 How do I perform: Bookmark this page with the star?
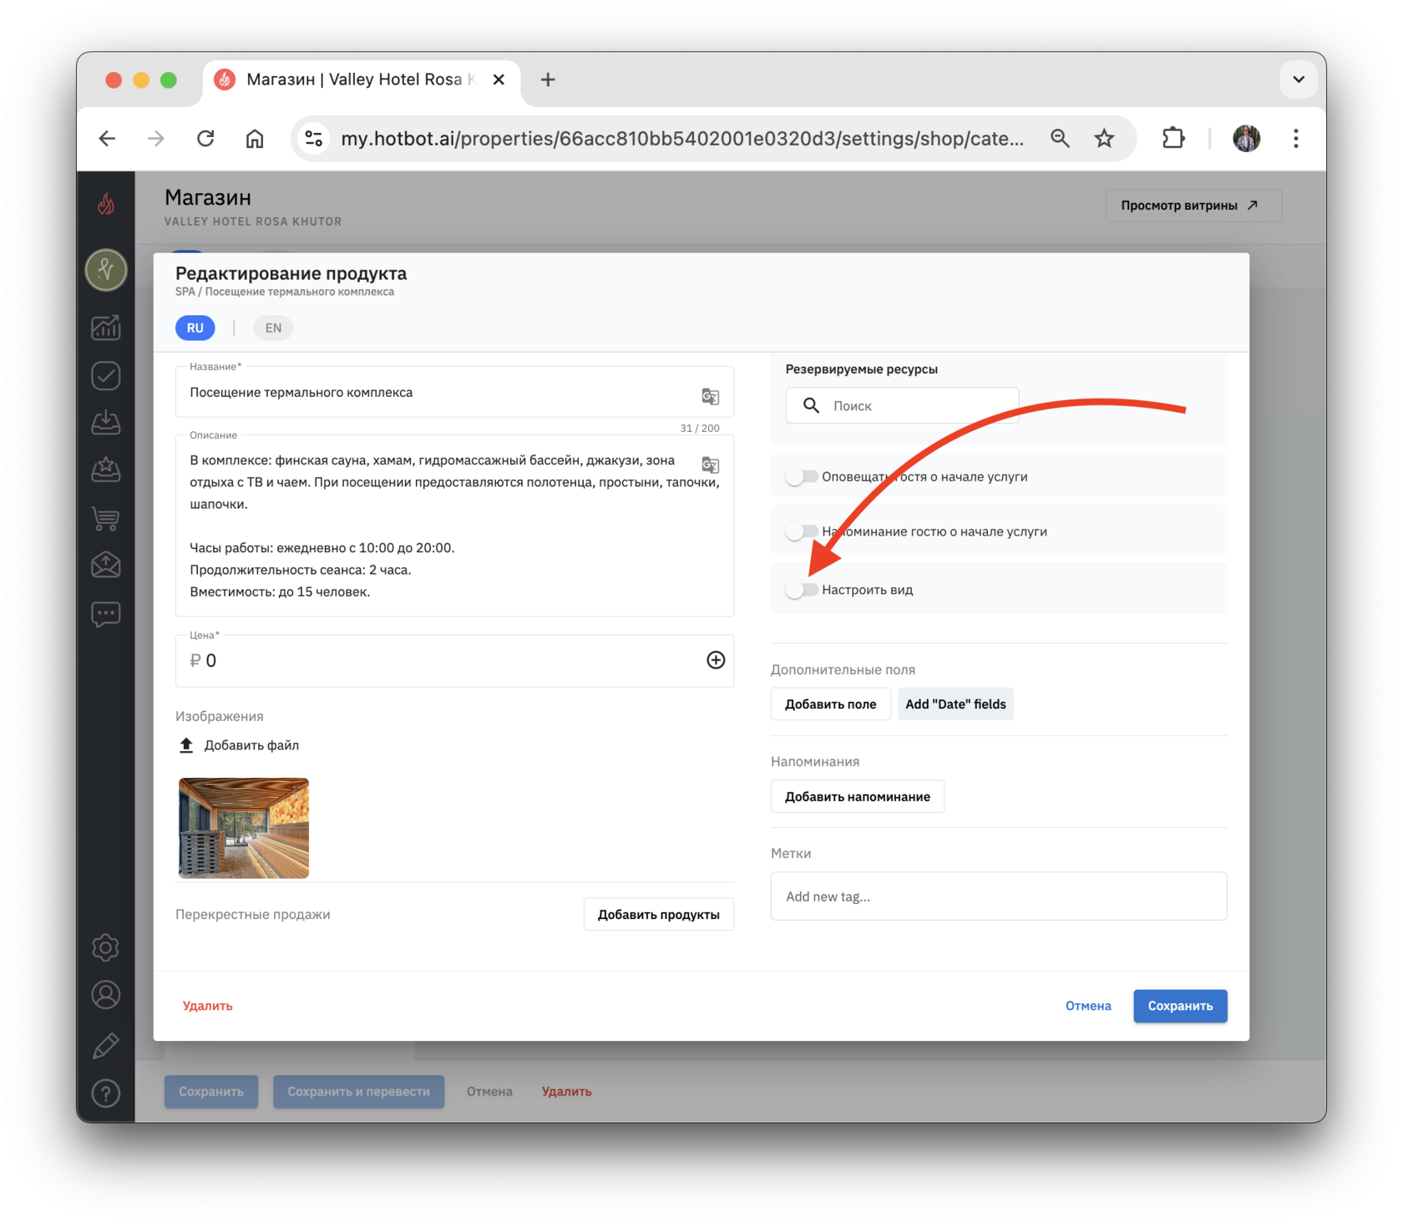[1104, 139]
